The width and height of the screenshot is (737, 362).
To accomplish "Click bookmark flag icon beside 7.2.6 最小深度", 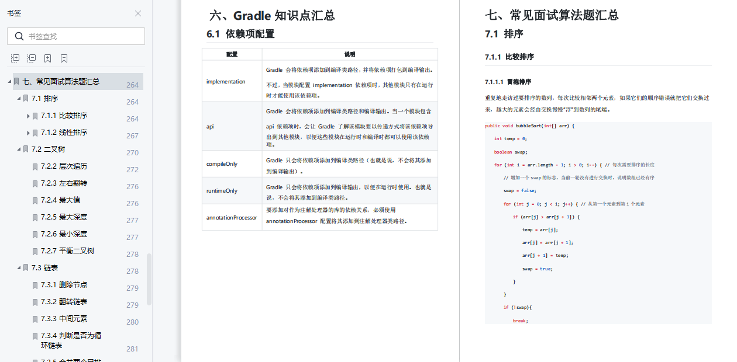I will (35, 234).
